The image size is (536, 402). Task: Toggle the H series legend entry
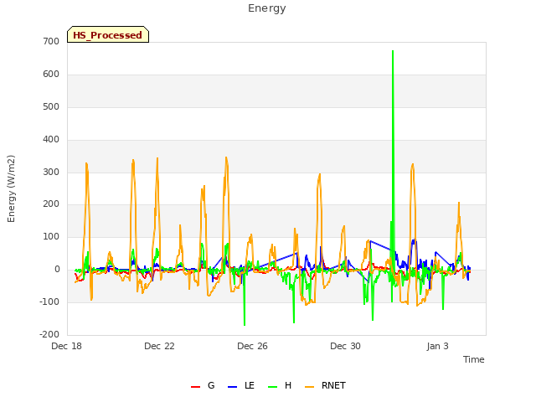click(280, 385)
